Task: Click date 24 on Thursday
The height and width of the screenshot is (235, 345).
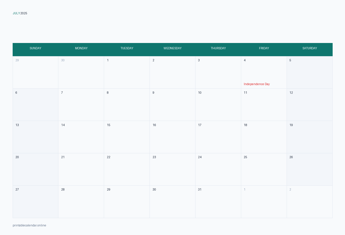Action: coord(200,157)
